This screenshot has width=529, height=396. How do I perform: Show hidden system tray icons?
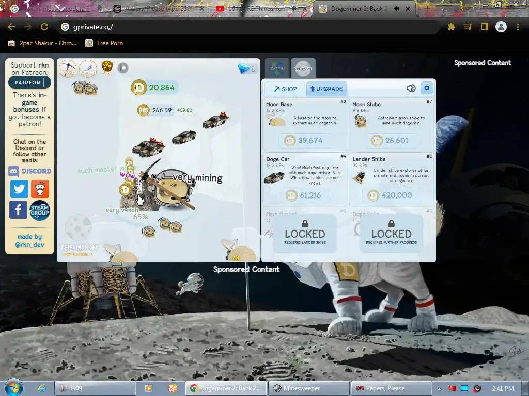(x=439, y=389)
